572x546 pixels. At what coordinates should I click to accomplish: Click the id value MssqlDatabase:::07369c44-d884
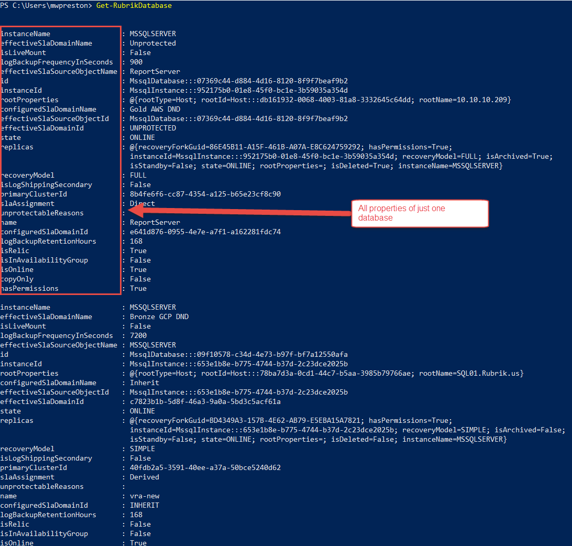click(239, 81)
